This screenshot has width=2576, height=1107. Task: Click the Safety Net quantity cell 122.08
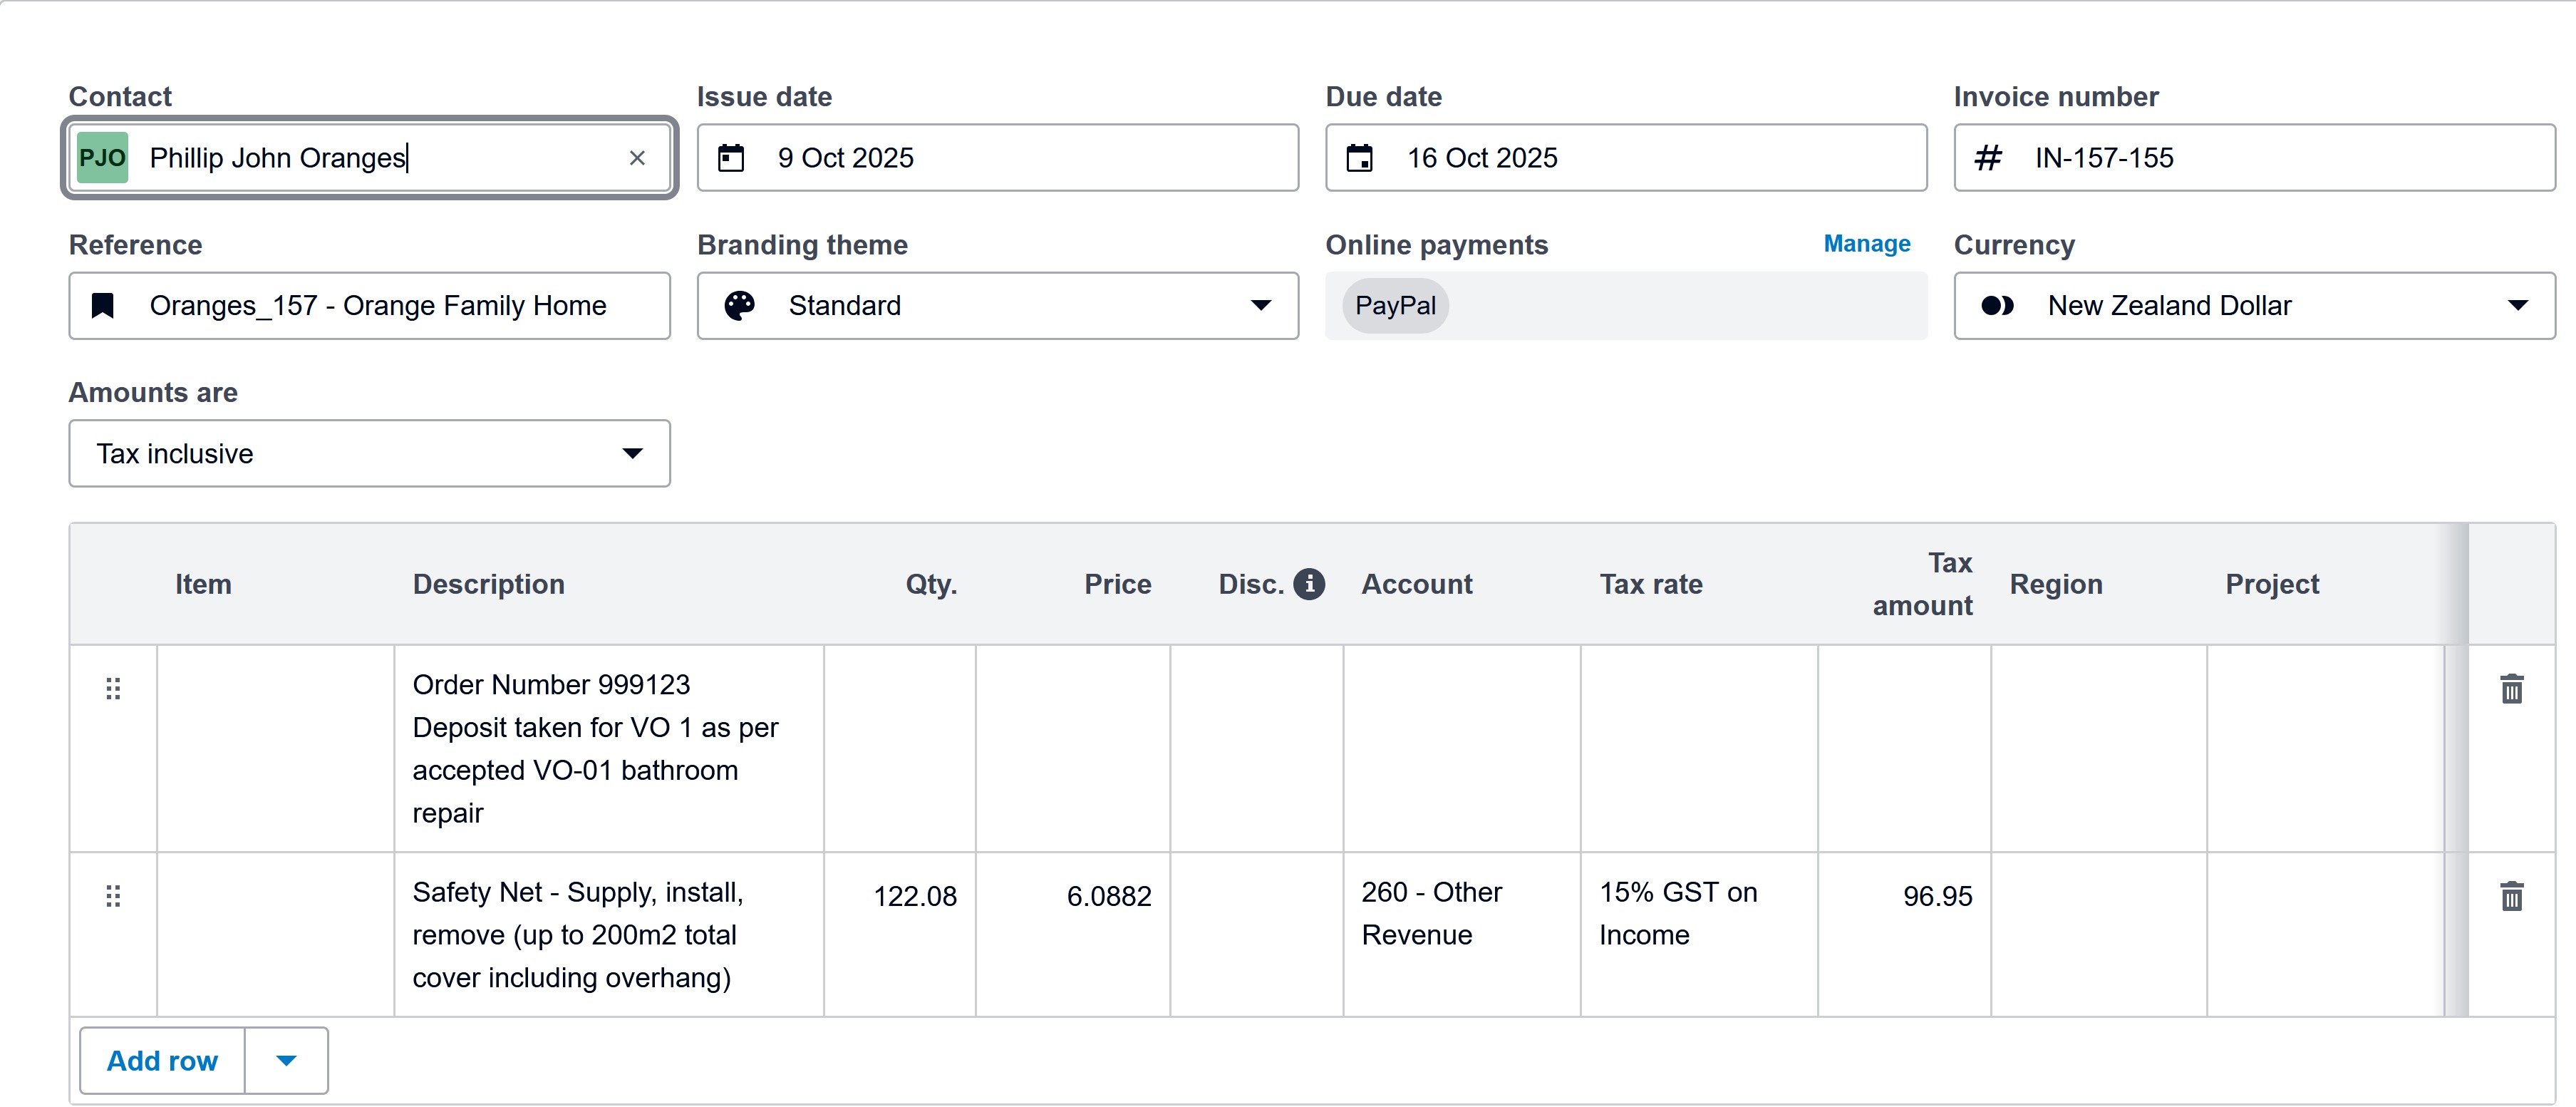pyautogui.click(x=900, y=896)
